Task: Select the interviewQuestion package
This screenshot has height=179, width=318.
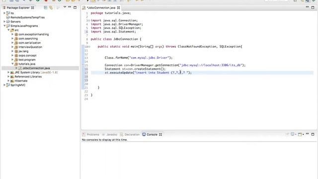Action: [30, 47]
